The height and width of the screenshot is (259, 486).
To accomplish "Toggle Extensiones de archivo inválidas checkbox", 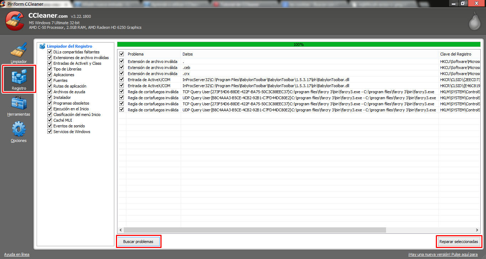I will tap(50, 58).
